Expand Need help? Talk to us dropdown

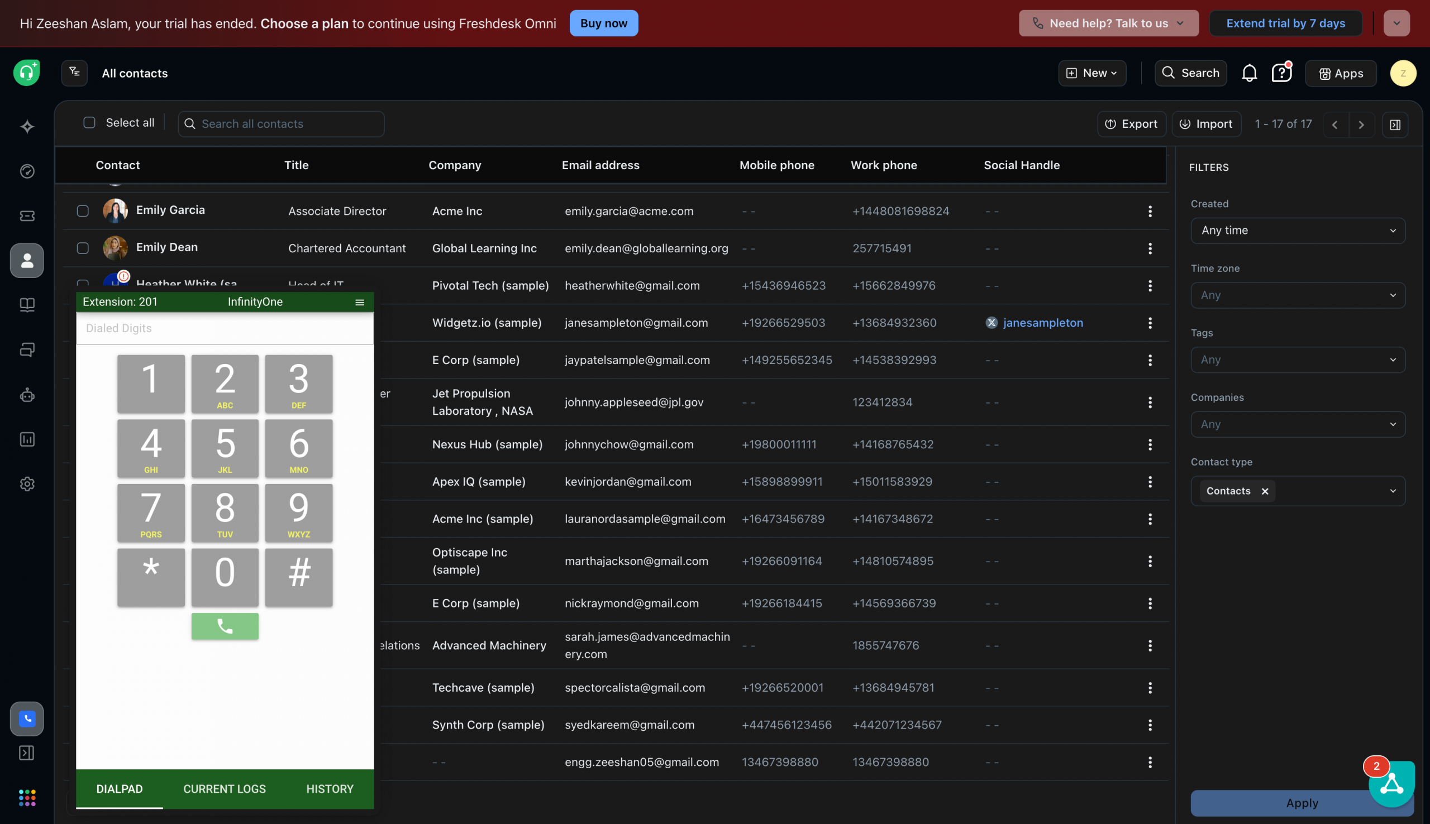pyautogui.click(x=1108, y=23)
